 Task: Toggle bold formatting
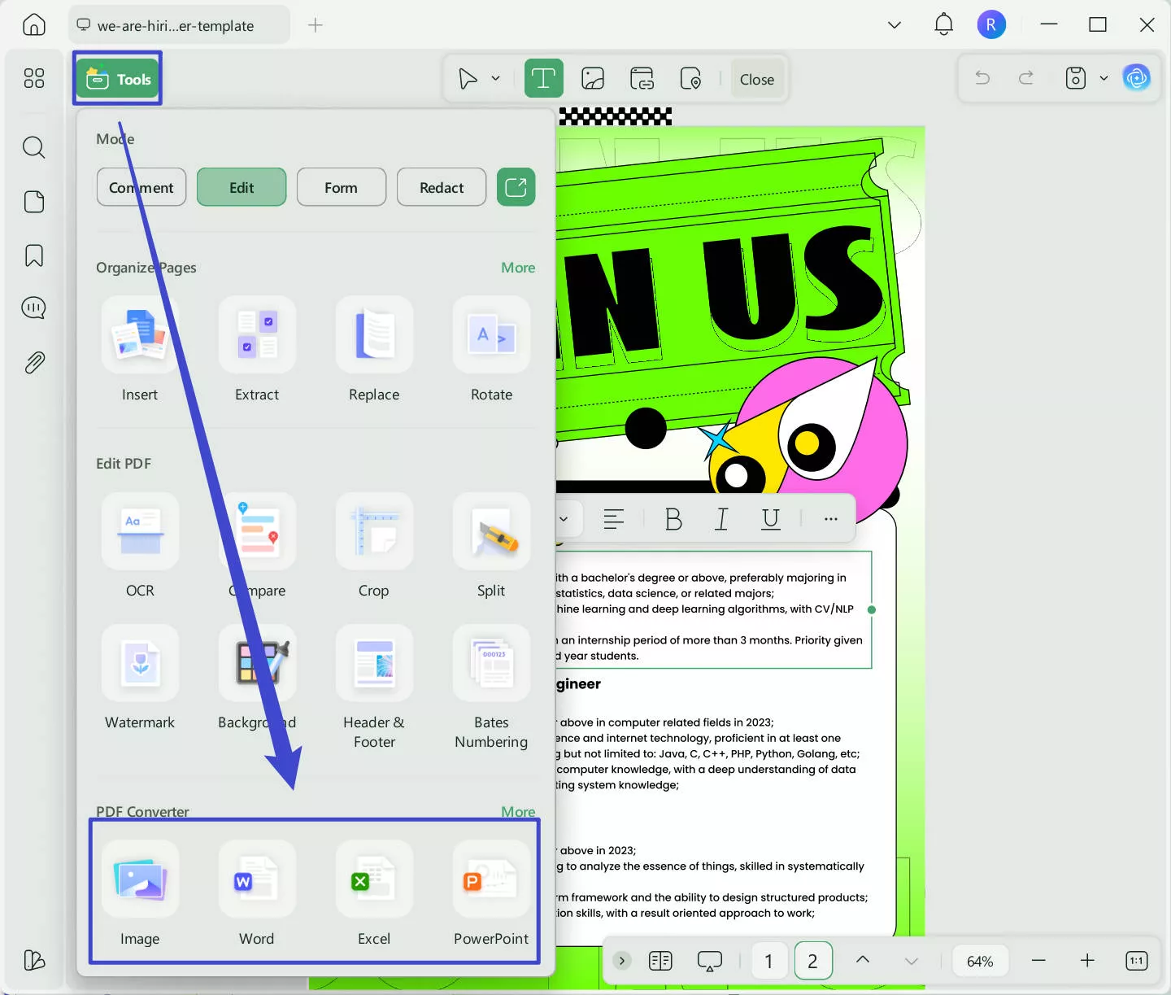673,519
